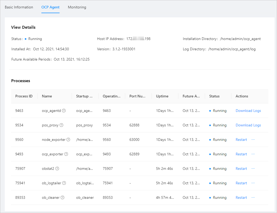Switch to the Basic Information tab
The image size is (277, 213).
[19, 7]
